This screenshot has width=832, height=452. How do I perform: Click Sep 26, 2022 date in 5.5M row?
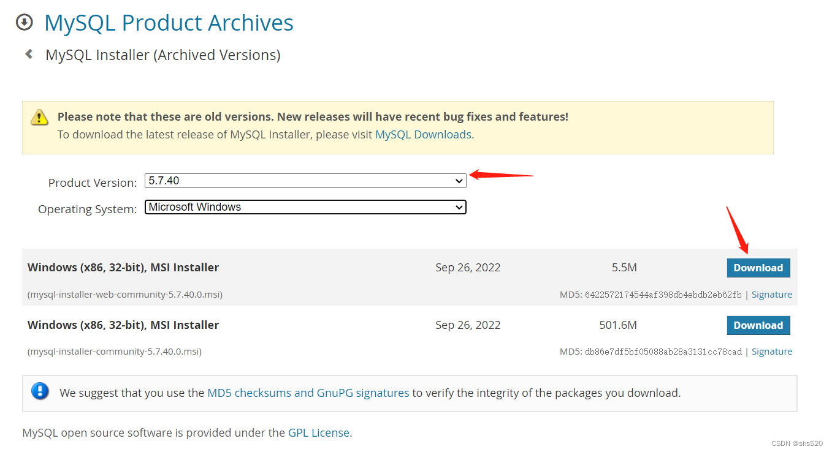click(x=468, y=268)
